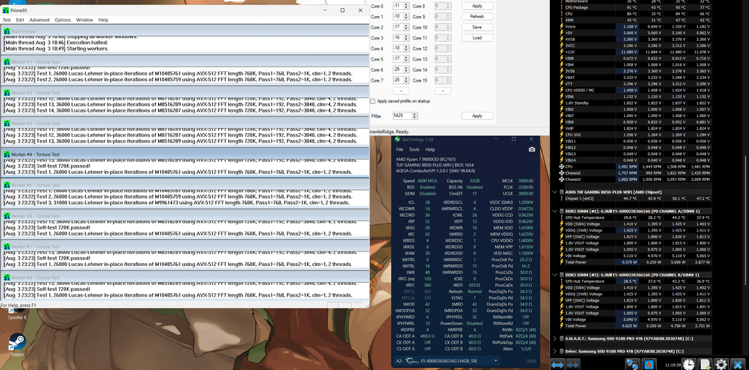Increase the Core 0 offset using up arrow

click(406, 4)
